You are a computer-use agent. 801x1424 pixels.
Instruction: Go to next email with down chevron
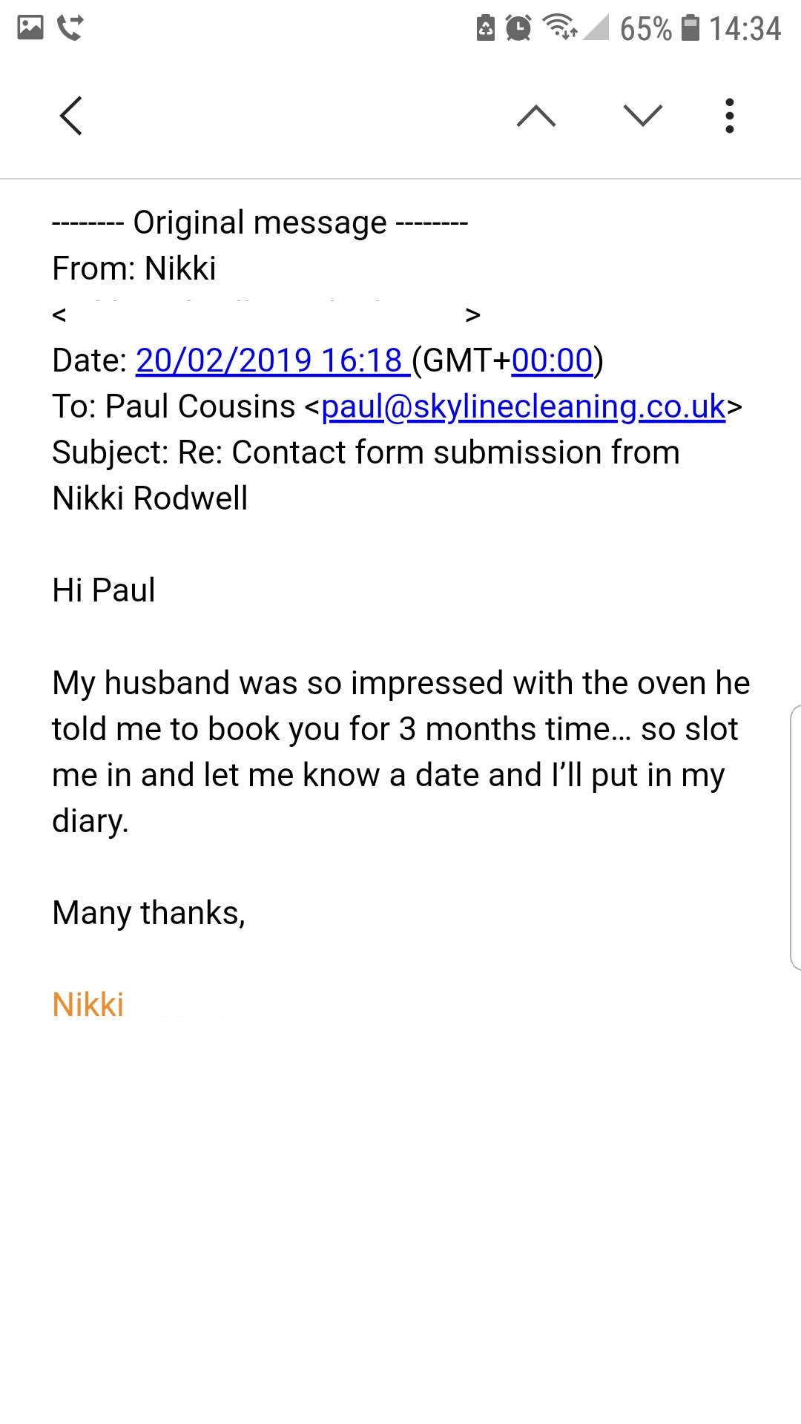(x=642, y=116)
